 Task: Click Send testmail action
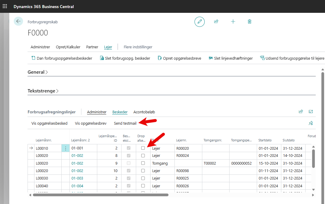[x=125, y=123]
